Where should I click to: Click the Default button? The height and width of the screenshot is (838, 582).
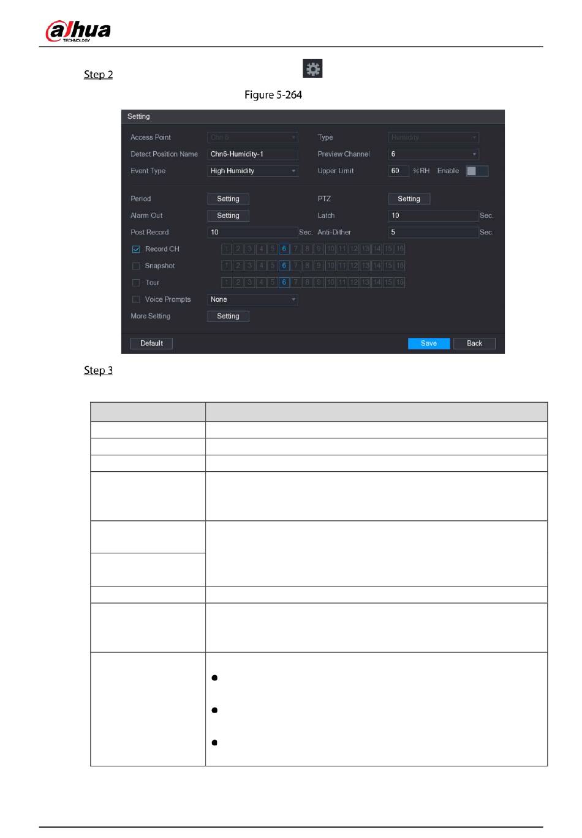tap(151, 343)
